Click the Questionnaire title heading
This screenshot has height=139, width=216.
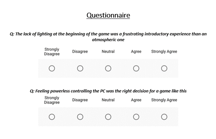[x=108, y=16]
